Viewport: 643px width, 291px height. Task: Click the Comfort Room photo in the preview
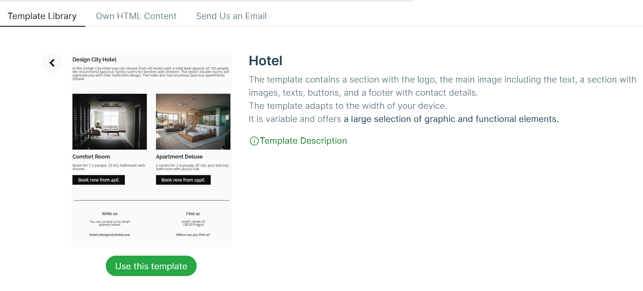(x=109, y=121)
